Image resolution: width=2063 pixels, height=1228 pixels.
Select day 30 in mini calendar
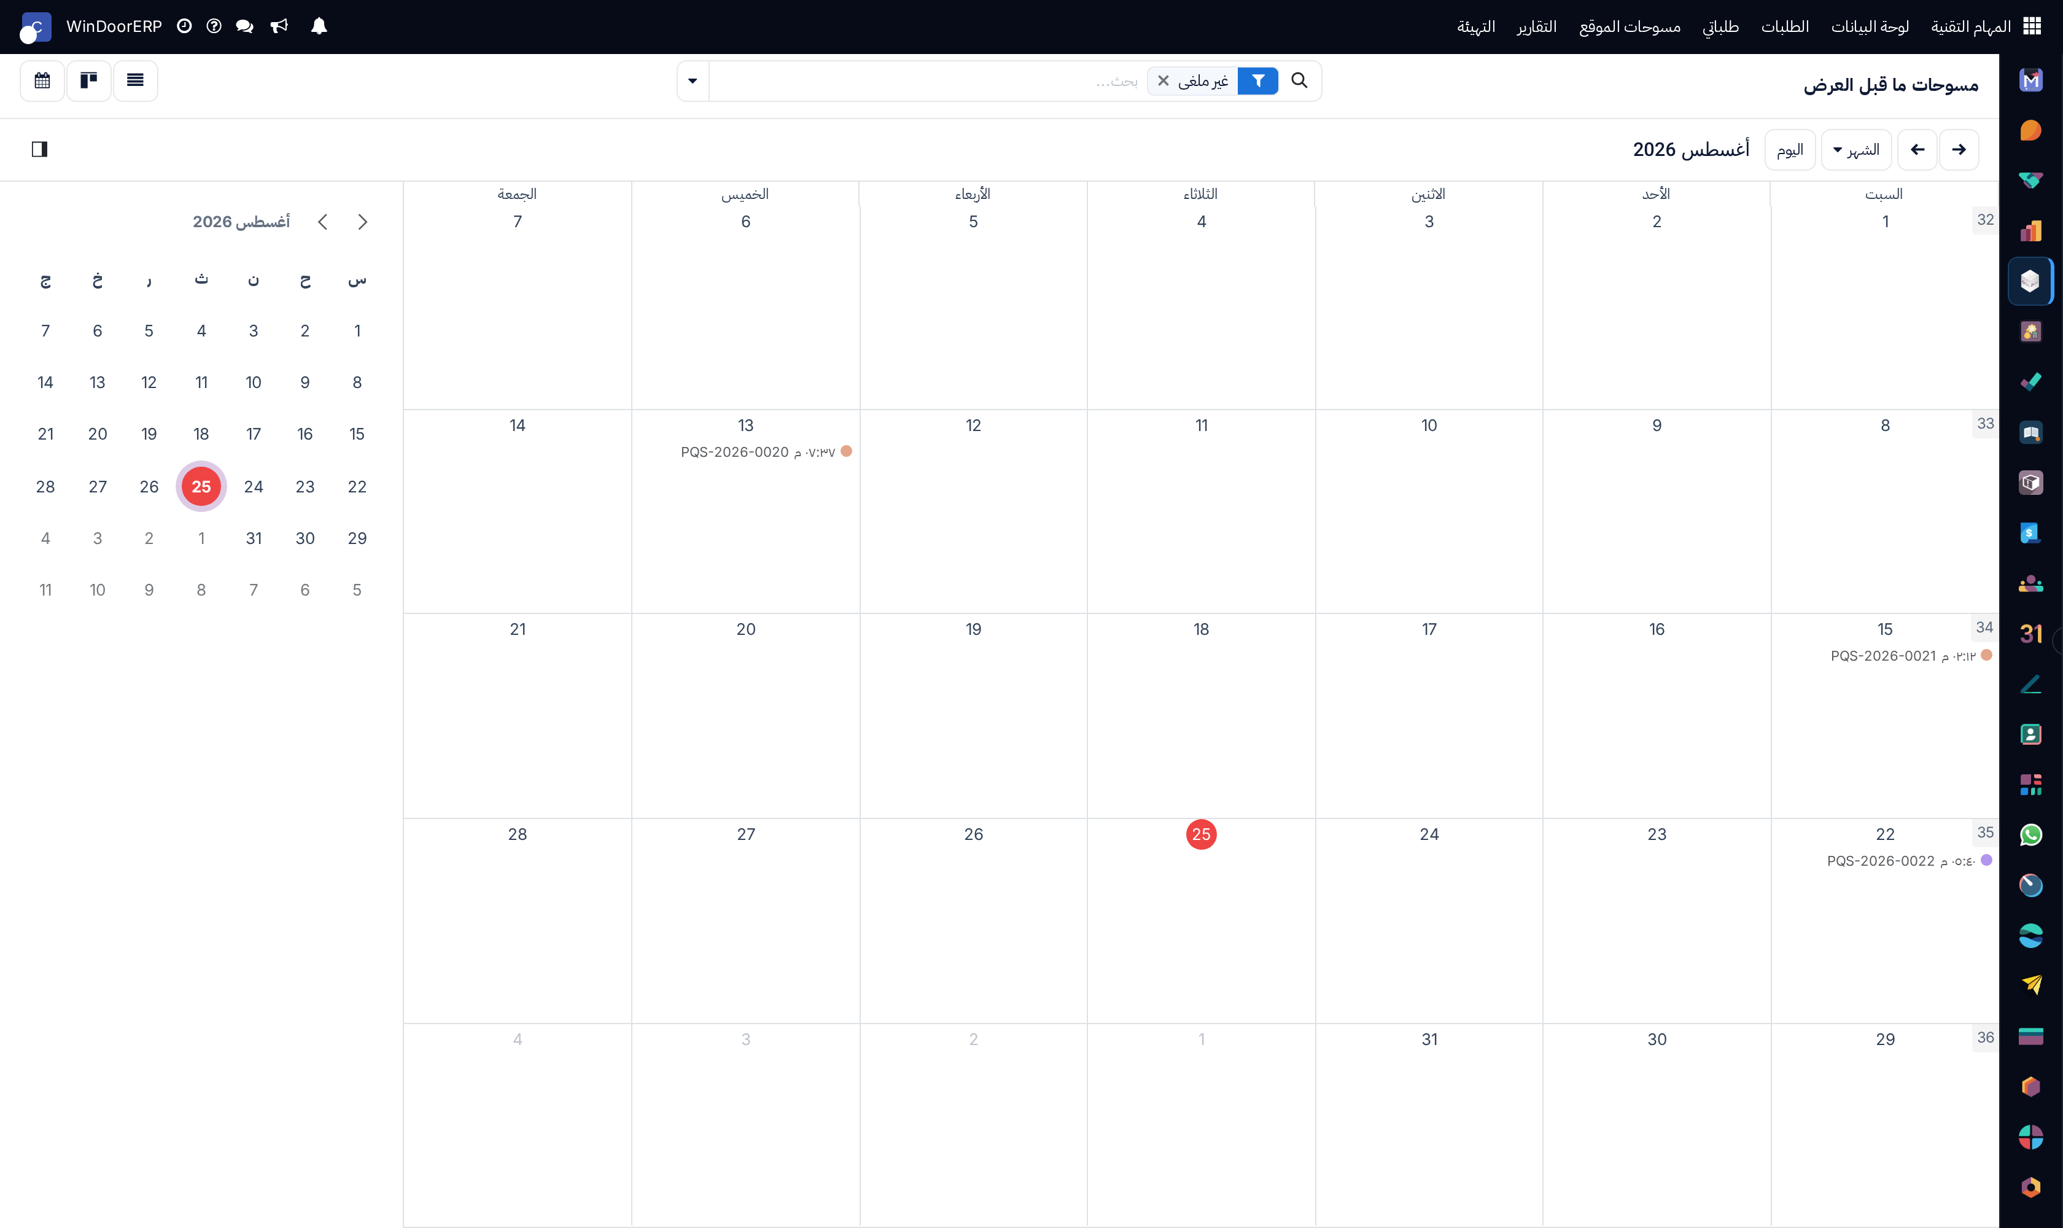[x=305, y=538]
